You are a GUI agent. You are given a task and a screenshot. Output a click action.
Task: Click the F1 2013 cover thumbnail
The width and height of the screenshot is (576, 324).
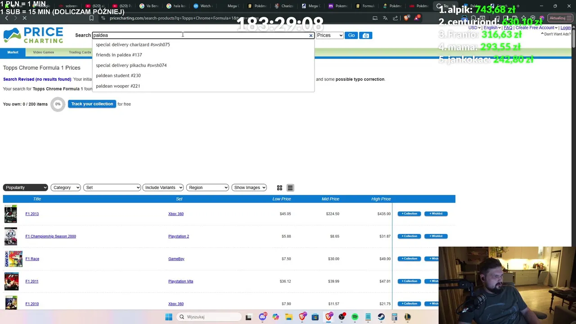pyautogui.click(x=11, y=214)
